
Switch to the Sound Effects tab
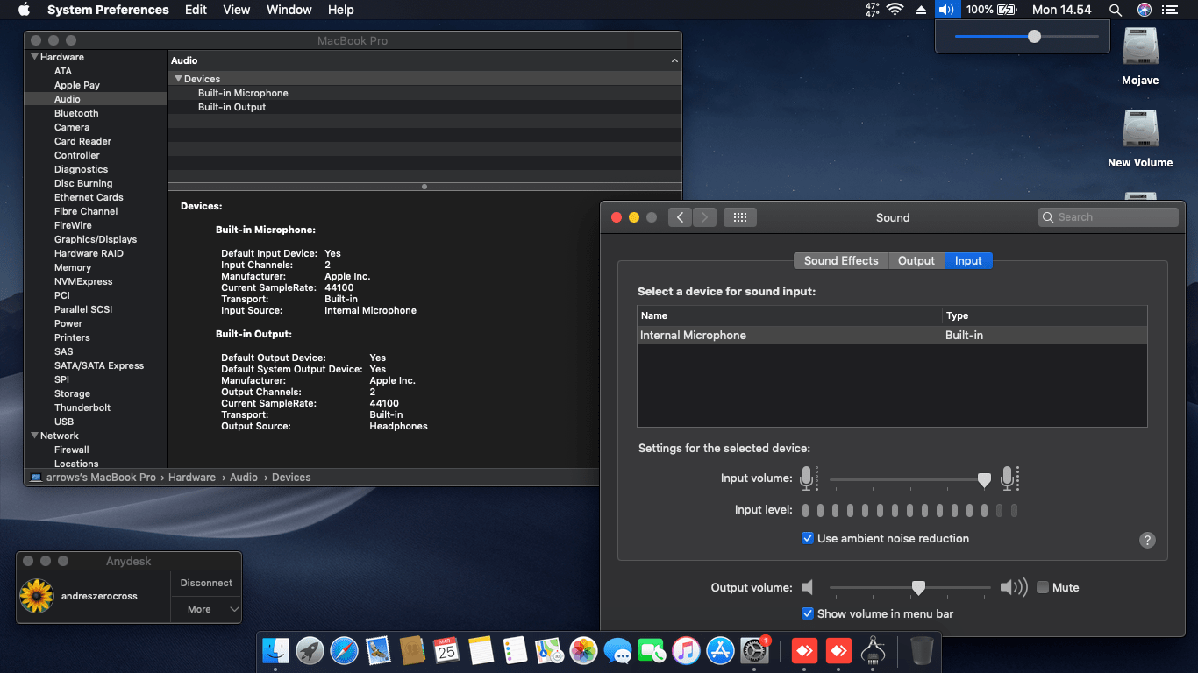tap(840, 260)
